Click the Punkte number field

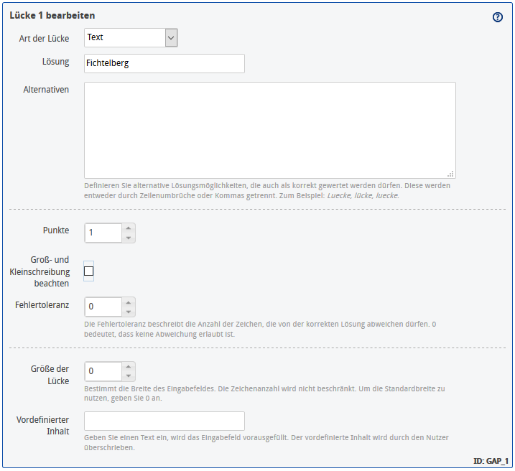click(103, 233)
